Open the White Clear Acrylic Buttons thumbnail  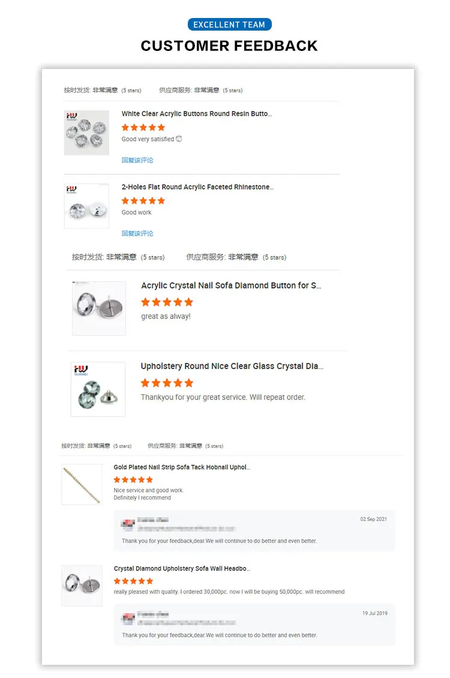point(86,133)
